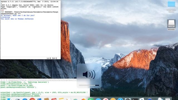Click the 'outputText.SetBackgroundColour' code line
Viewport: 178px width, 100px height.
[x=21, y=94]
